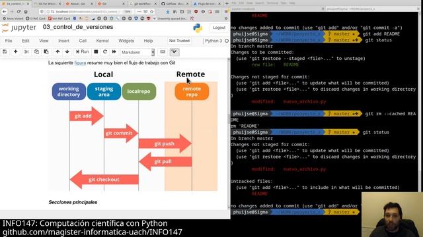The image size is (423, 237).
Task: Open the Edit menu in Jupyter
Action: pyautogui.click(x=26, y=41)
